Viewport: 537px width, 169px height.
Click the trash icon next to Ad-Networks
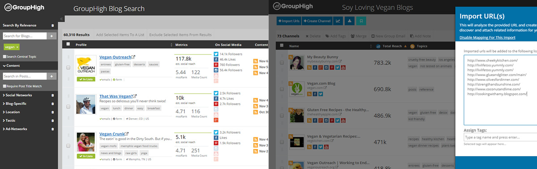pos(53,129)
